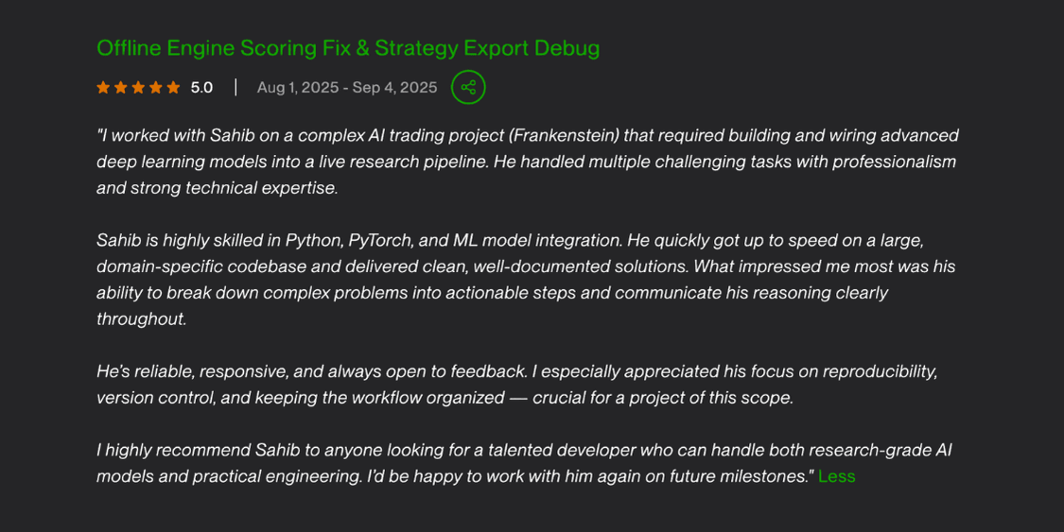Click the word "PyTorch" in the review

[x=379, y=240]
